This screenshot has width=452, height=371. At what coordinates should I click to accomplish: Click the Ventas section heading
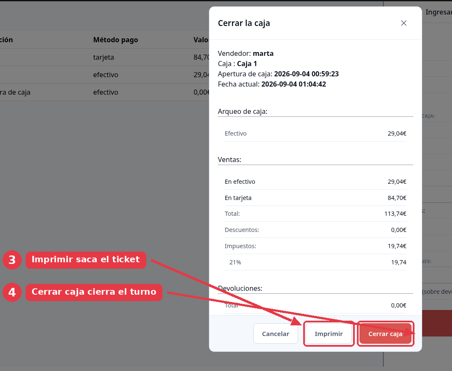(x=229, y=159)
